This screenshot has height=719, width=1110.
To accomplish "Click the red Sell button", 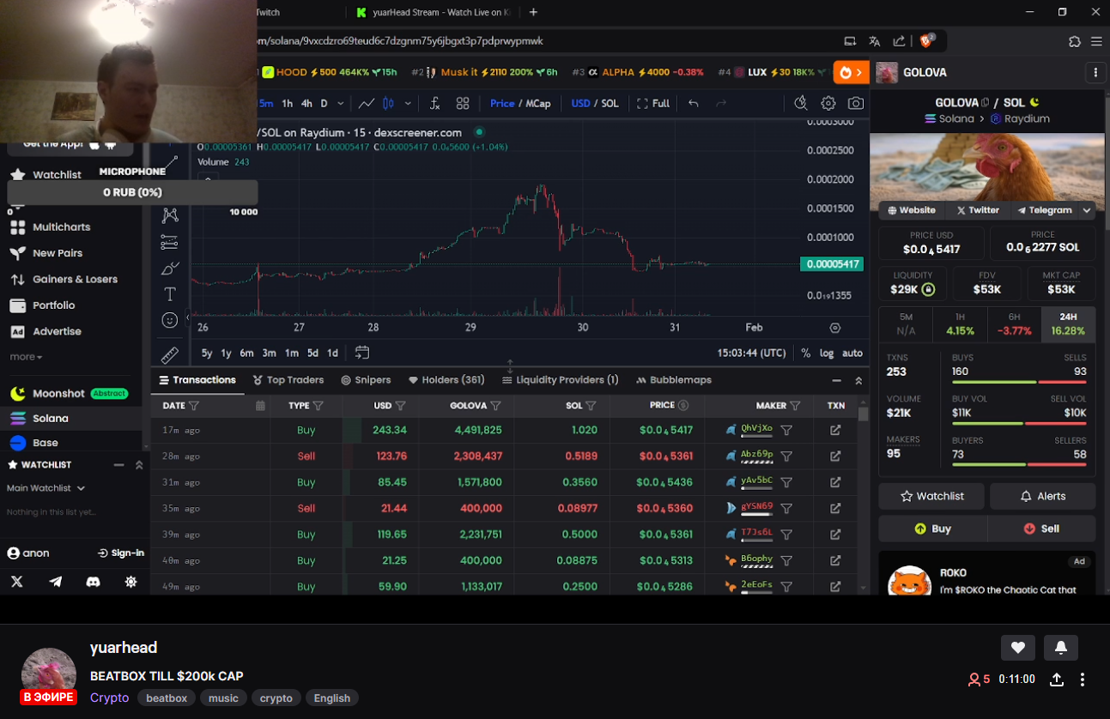I will 1041,529.
